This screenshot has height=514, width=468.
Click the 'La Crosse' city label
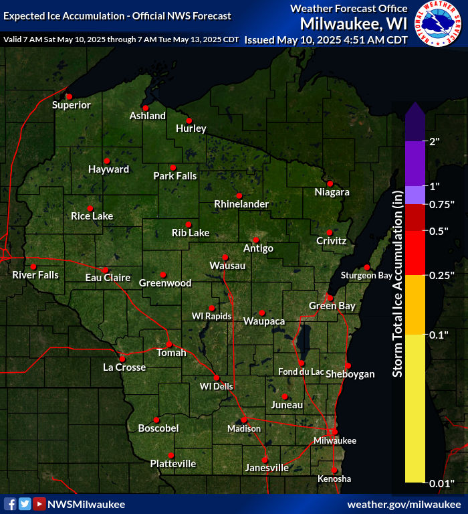pyautogui.click(x=124, y=367)
